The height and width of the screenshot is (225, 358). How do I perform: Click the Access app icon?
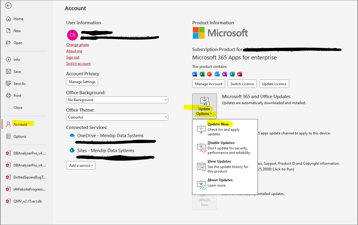pyautogui.click(x=240, y=74)
